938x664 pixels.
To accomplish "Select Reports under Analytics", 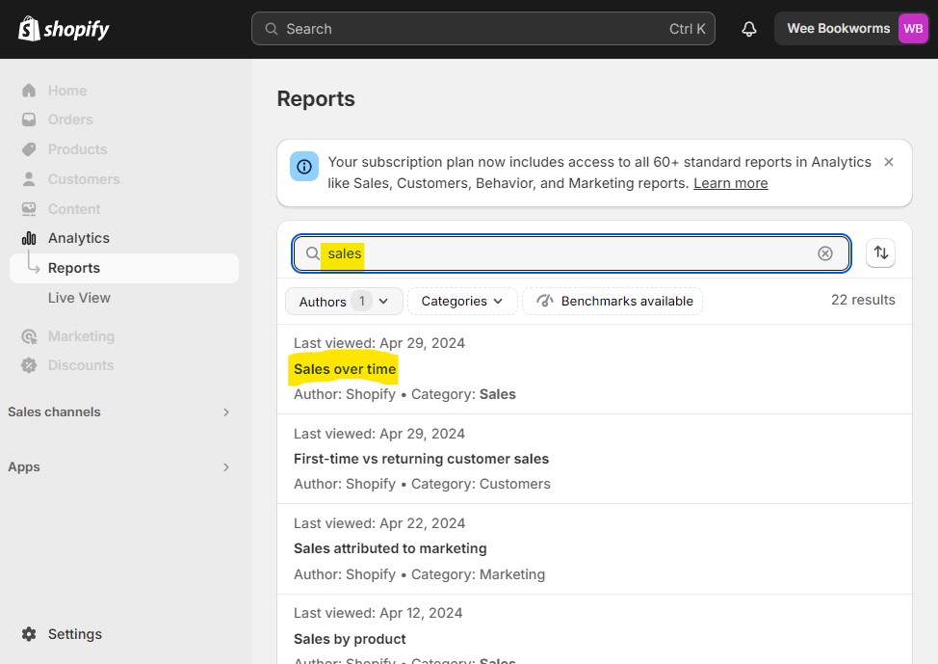I will [x=124, y=268].
